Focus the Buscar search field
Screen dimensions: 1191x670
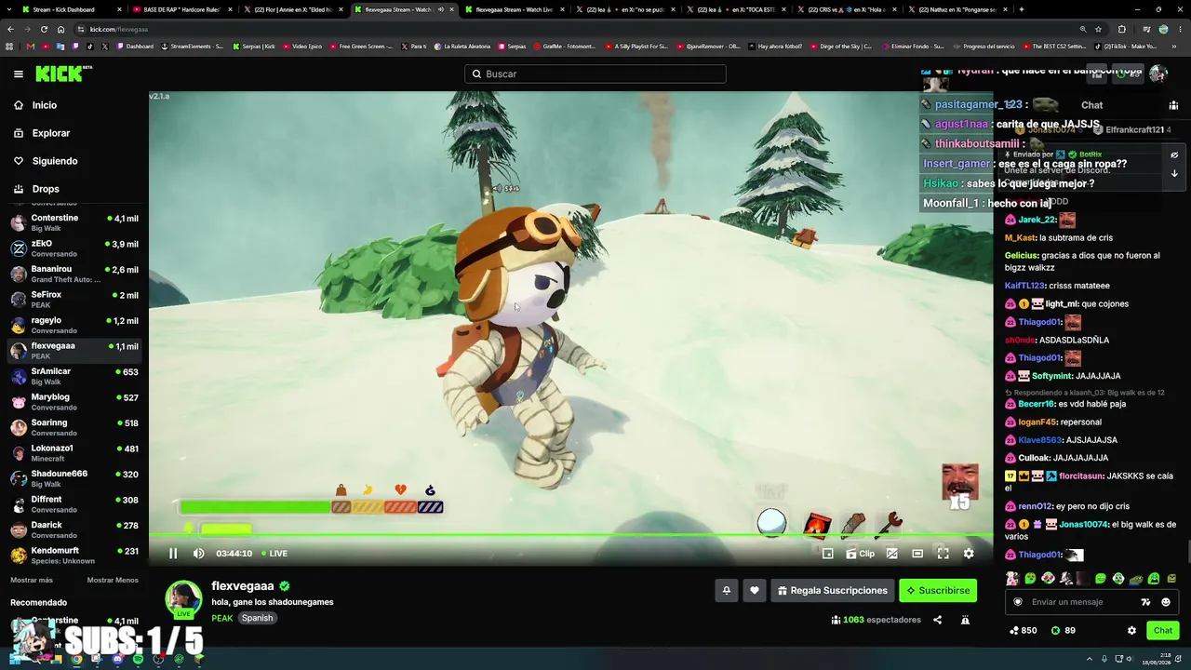595,74
